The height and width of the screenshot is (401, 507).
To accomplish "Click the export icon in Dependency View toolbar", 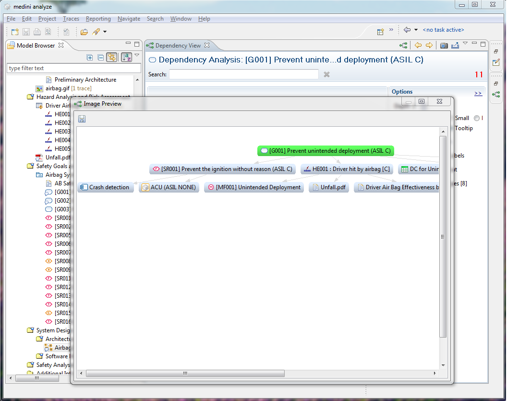I will [x=454, y=46].
